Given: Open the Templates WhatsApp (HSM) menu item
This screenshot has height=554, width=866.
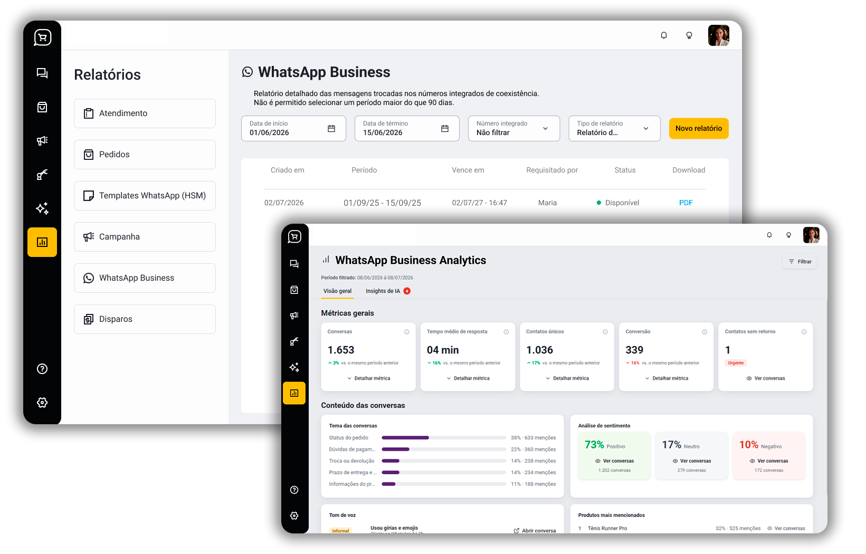Looking at the screenshot, I should 145,196.
